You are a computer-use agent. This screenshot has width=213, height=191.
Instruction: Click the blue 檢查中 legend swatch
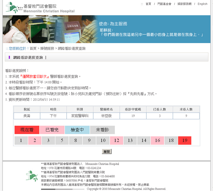(77, 130)
